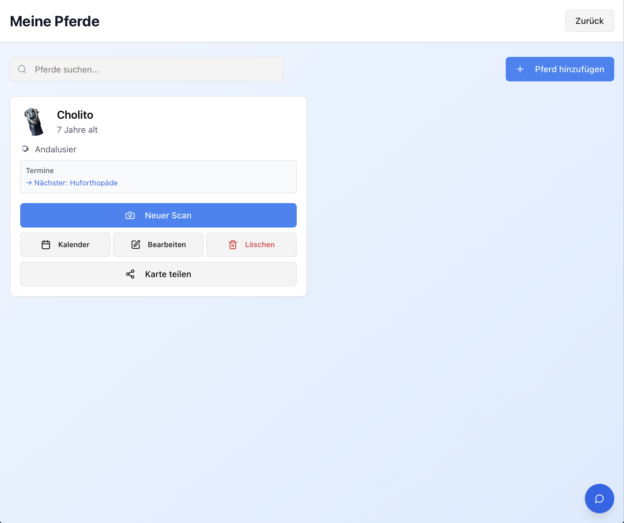624x523 pixels.
Task: Click Cholito's horse photo thumbnail
Action: (x=34, y=122)
